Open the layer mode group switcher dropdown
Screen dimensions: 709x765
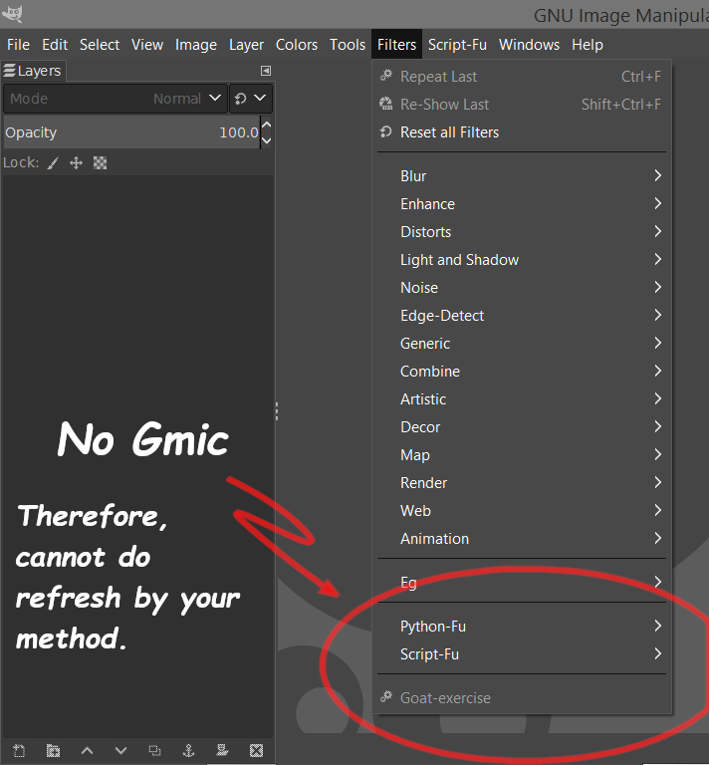(x=250, y=99)
